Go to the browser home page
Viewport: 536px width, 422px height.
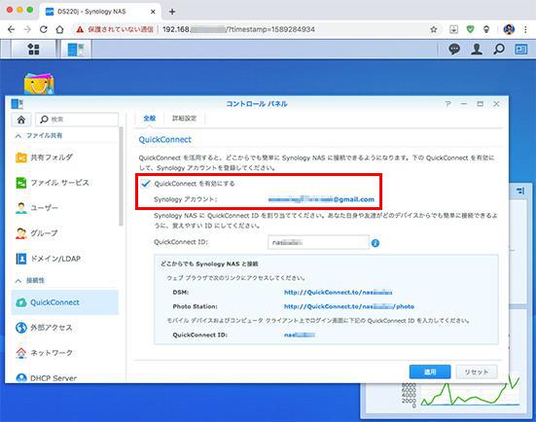click(x=59, y=29)
